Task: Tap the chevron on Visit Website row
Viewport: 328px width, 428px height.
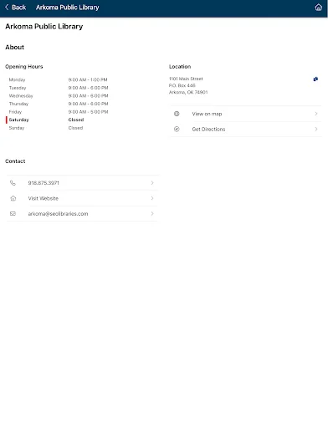Action: point(152,198)
